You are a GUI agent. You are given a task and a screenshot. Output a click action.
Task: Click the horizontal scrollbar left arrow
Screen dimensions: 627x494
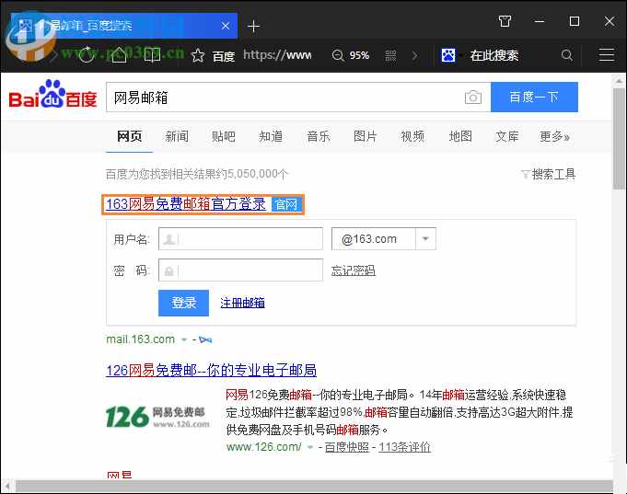[6, 486]
